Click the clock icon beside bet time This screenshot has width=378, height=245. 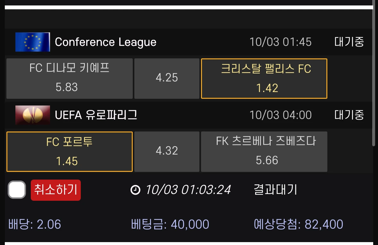pos(135,190)
